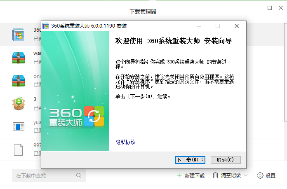Screen dimensions: 287x189
Task: Maximize the 下载管理器 window
Action: click(x=270, y=8)
